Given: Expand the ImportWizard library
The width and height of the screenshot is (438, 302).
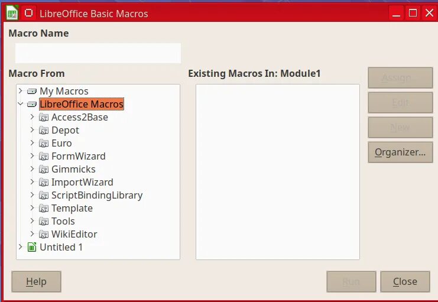Looking at the screenshot, I should click(32, 181).
